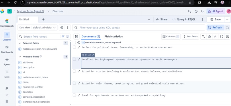Screen dimensions: 231x106
Task: Open the More menu in the sidebar
Action: tap(7, 74)
